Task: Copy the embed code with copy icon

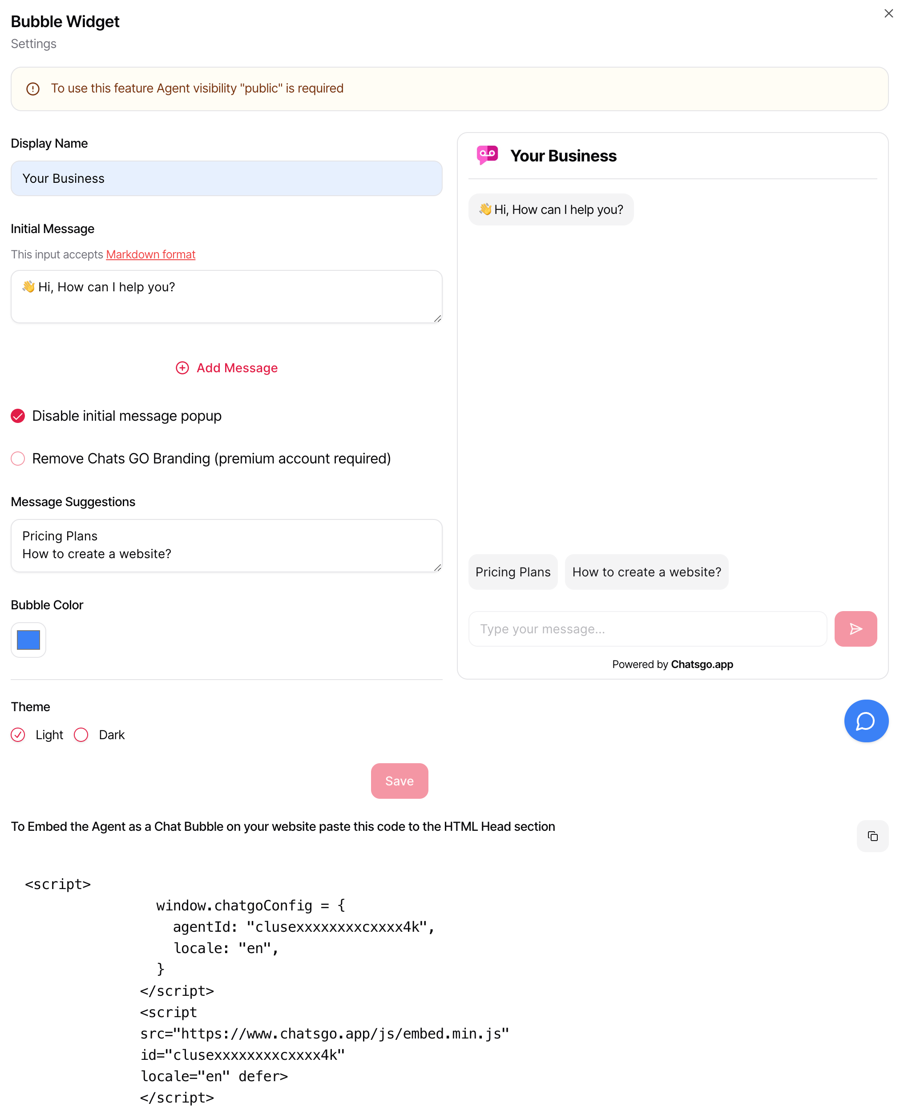Action: pyautogui.click(x=872, y=836)
